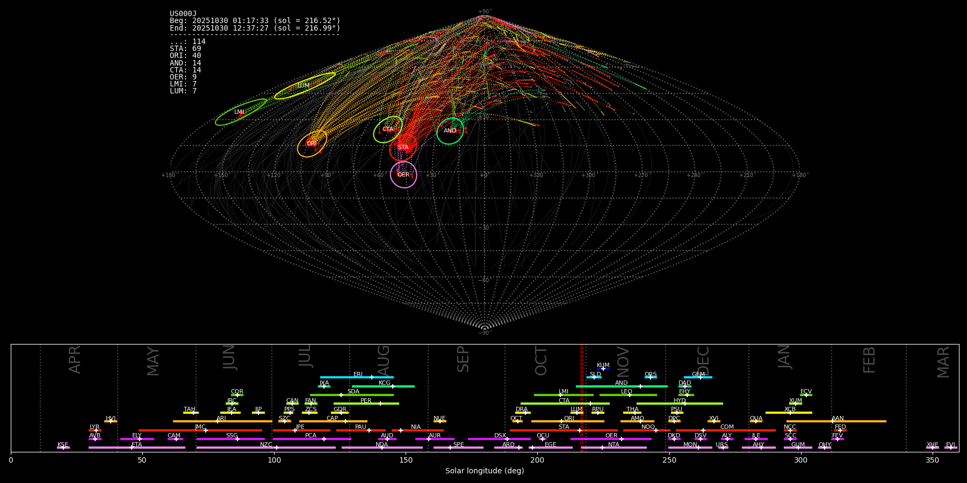Click the green LMI radiant ellipse
967x483 pixels.
(241, 112)
